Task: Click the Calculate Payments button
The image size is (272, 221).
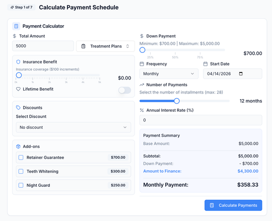Action: [x=233, y=205]
